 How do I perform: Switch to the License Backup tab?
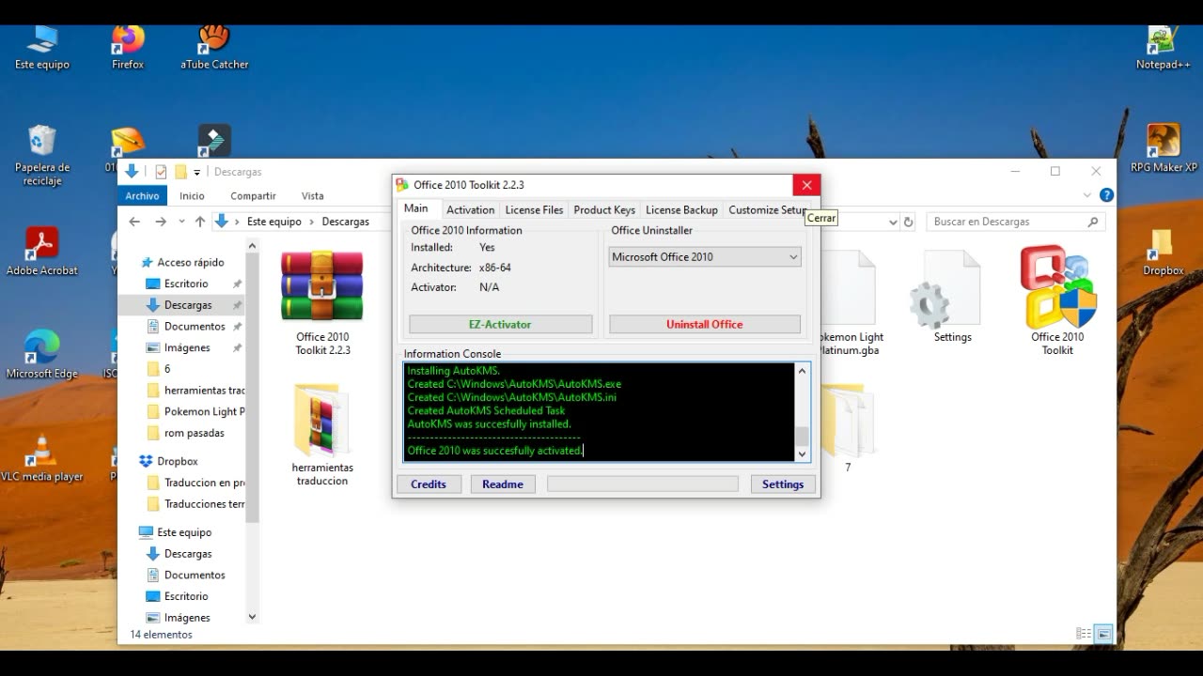[x=681, y=210]
